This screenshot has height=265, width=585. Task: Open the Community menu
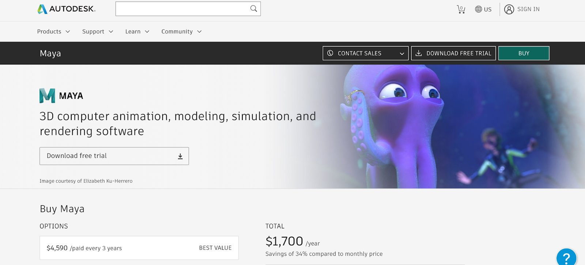[x=181, y=31]
